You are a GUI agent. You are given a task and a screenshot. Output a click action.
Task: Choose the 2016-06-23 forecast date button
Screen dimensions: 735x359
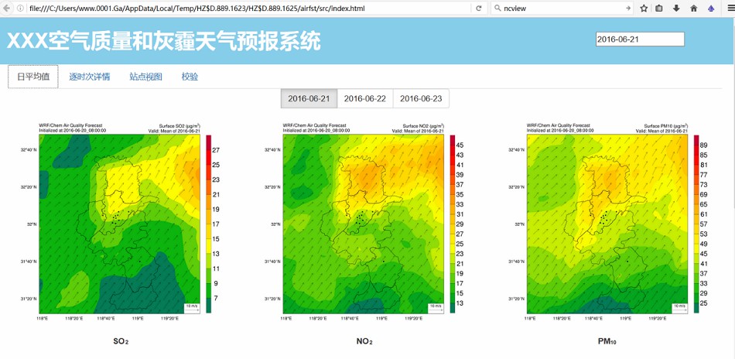pyautogui.click(x=421, y=99)
